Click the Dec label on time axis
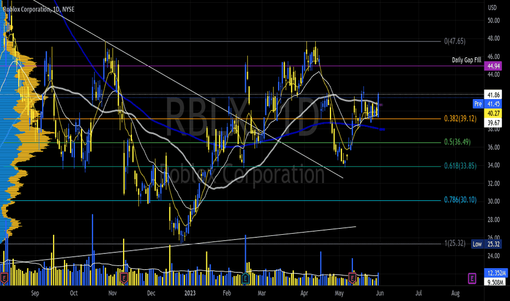 point(151,293)
